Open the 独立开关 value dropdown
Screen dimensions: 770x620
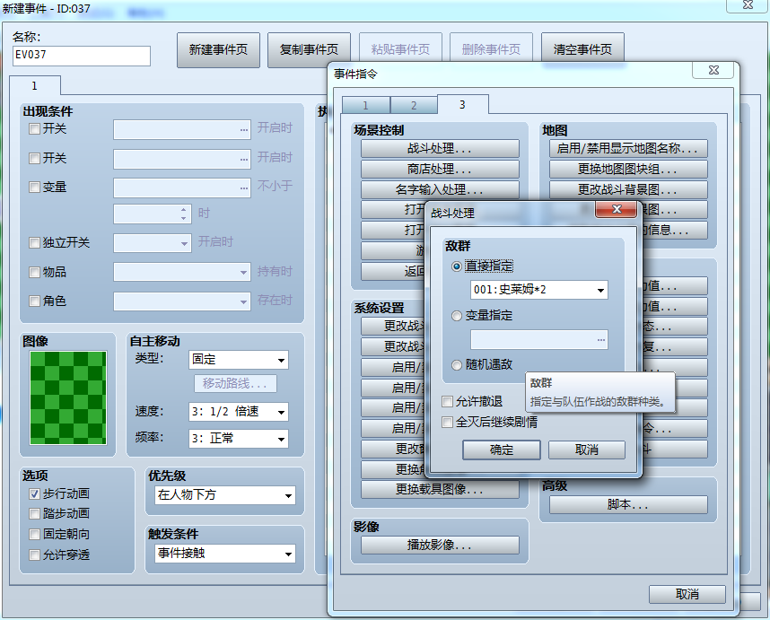coord(153,243)
